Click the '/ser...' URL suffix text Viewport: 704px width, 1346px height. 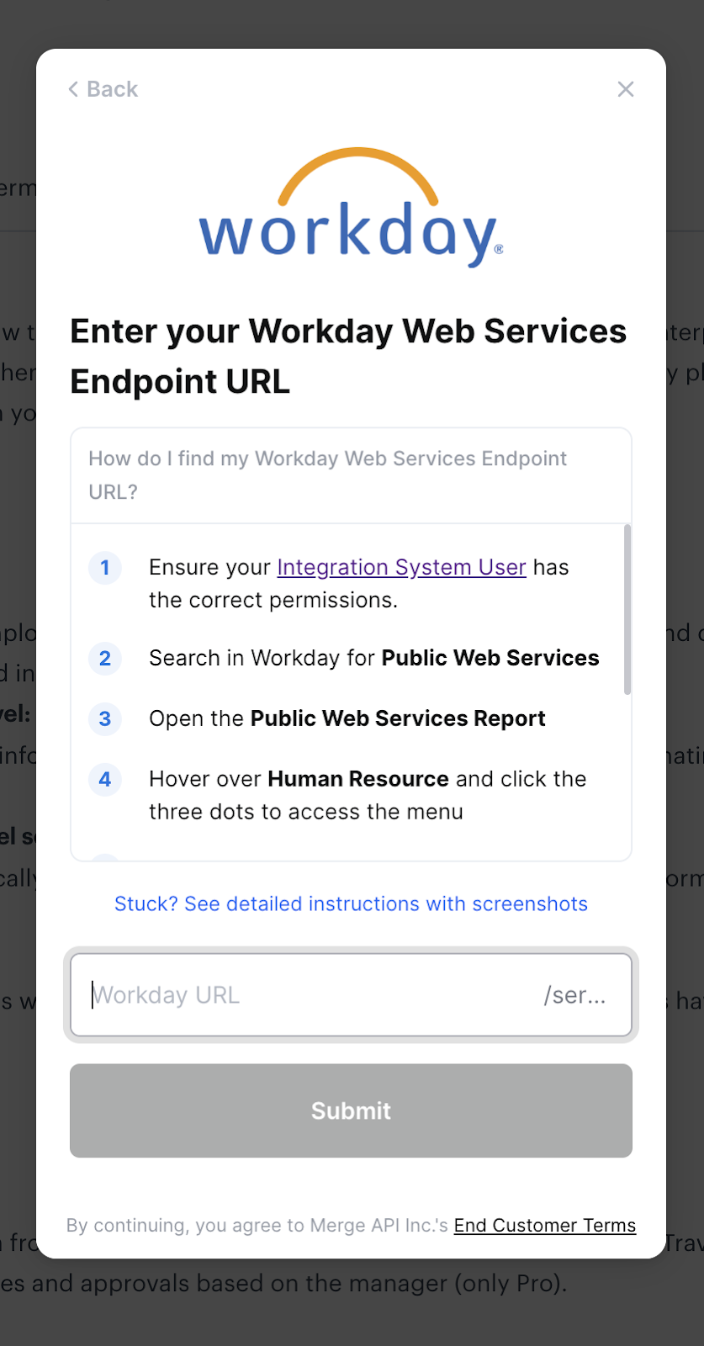pos(574,995)
